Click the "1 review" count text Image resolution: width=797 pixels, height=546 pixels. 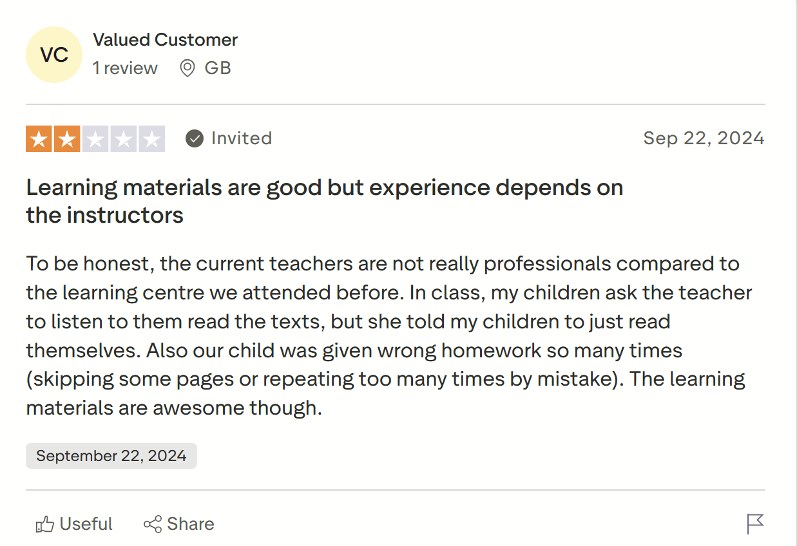coord(125,68)
